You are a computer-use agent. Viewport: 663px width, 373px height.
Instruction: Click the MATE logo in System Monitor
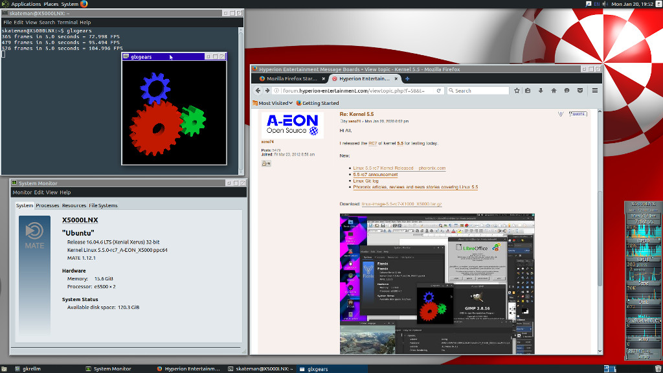[x=34, y=237]
